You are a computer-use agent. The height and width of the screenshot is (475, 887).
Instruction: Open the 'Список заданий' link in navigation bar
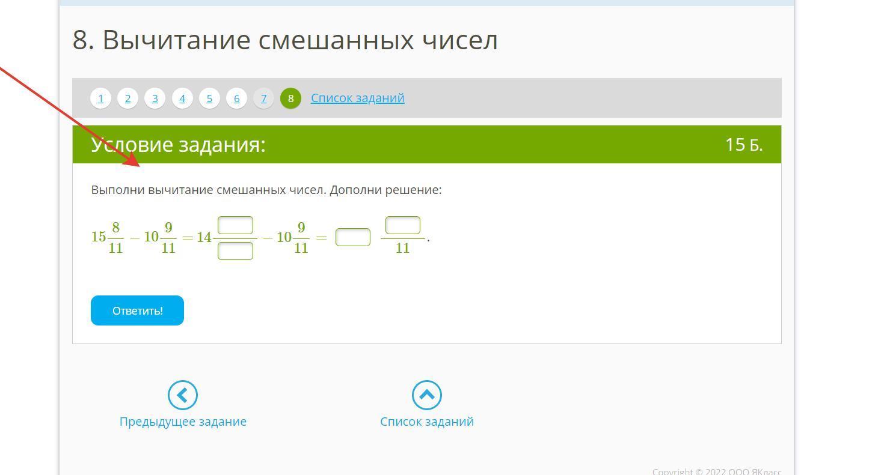357,98
